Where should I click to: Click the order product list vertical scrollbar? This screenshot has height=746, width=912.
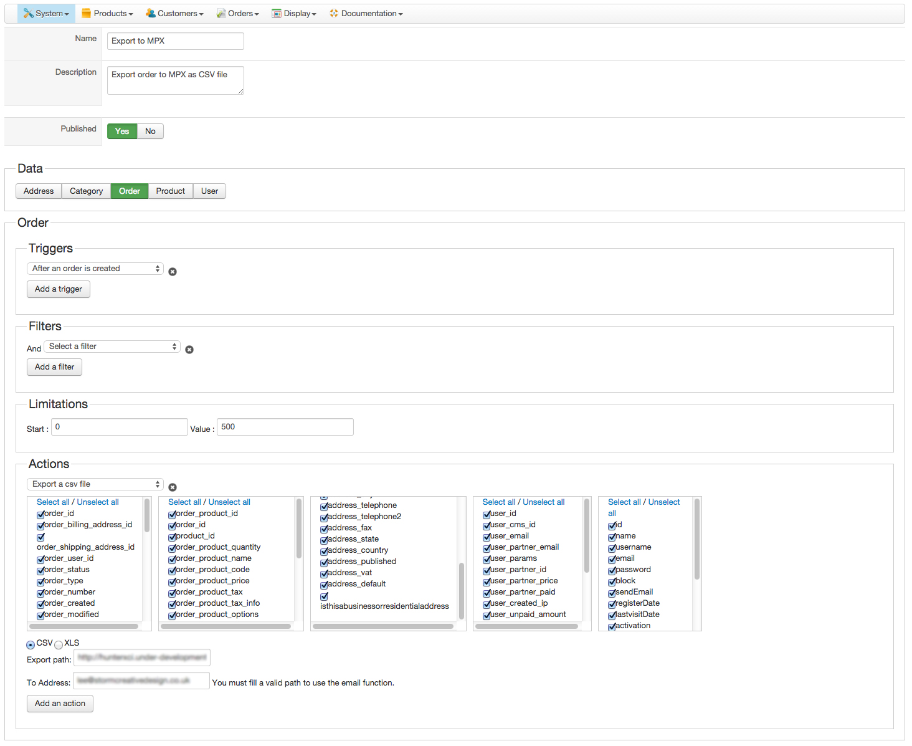(299, 528)
